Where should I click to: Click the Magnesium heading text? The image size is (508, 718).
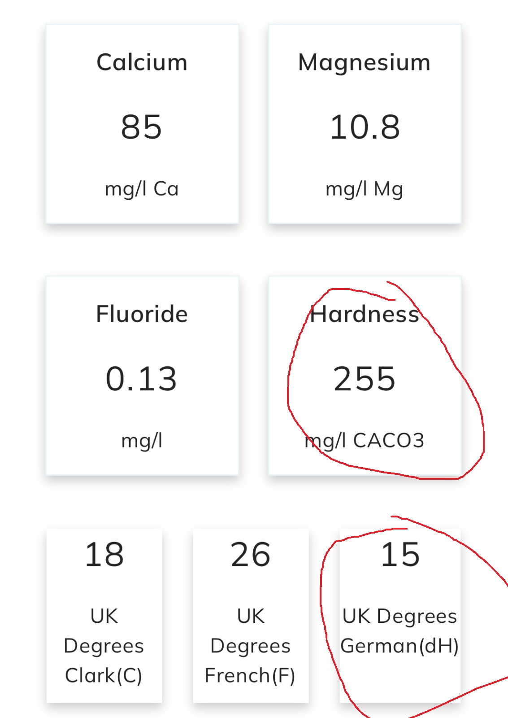pyautogui.click(x=364, y=62)
